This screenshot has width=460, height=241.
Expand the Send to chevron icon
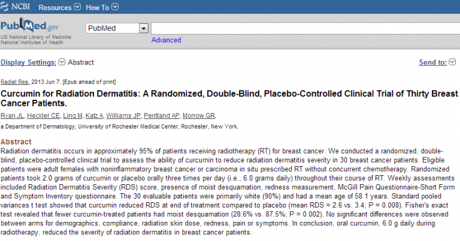[452, 62]
